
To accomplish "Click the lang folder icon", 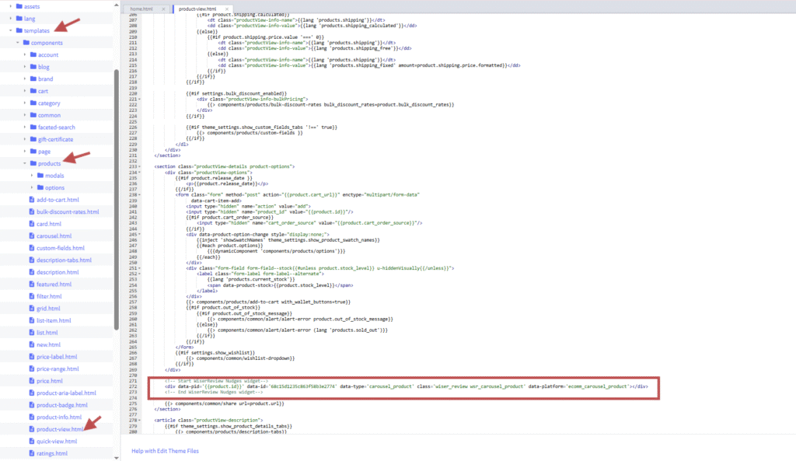I will pyautogui.click(x=18, y=18).
